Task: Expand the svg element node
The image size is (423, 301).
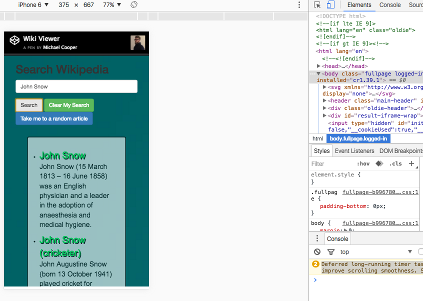Action: point(325,87)
